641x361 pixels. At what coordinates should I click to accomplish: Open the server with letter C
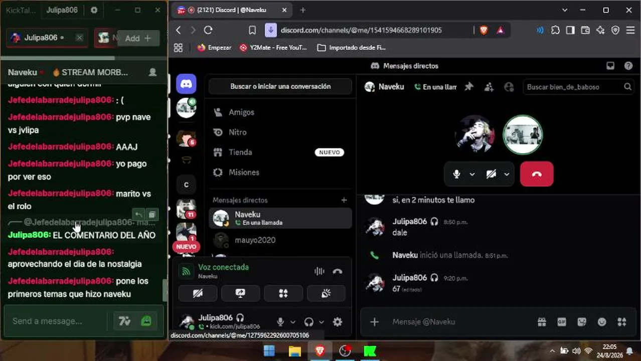point(186,185)
